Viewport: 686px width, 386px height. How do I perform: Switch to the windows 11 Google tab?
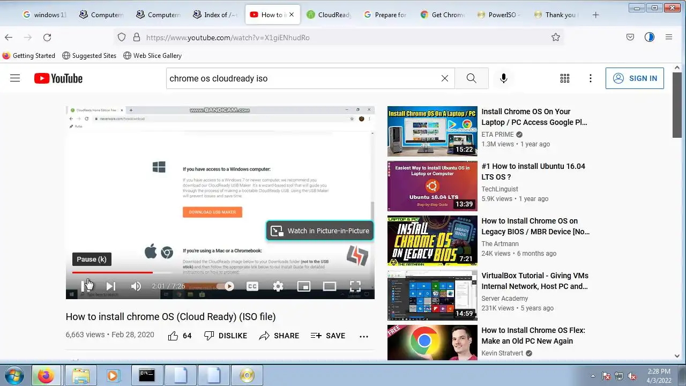click(45, 14)
